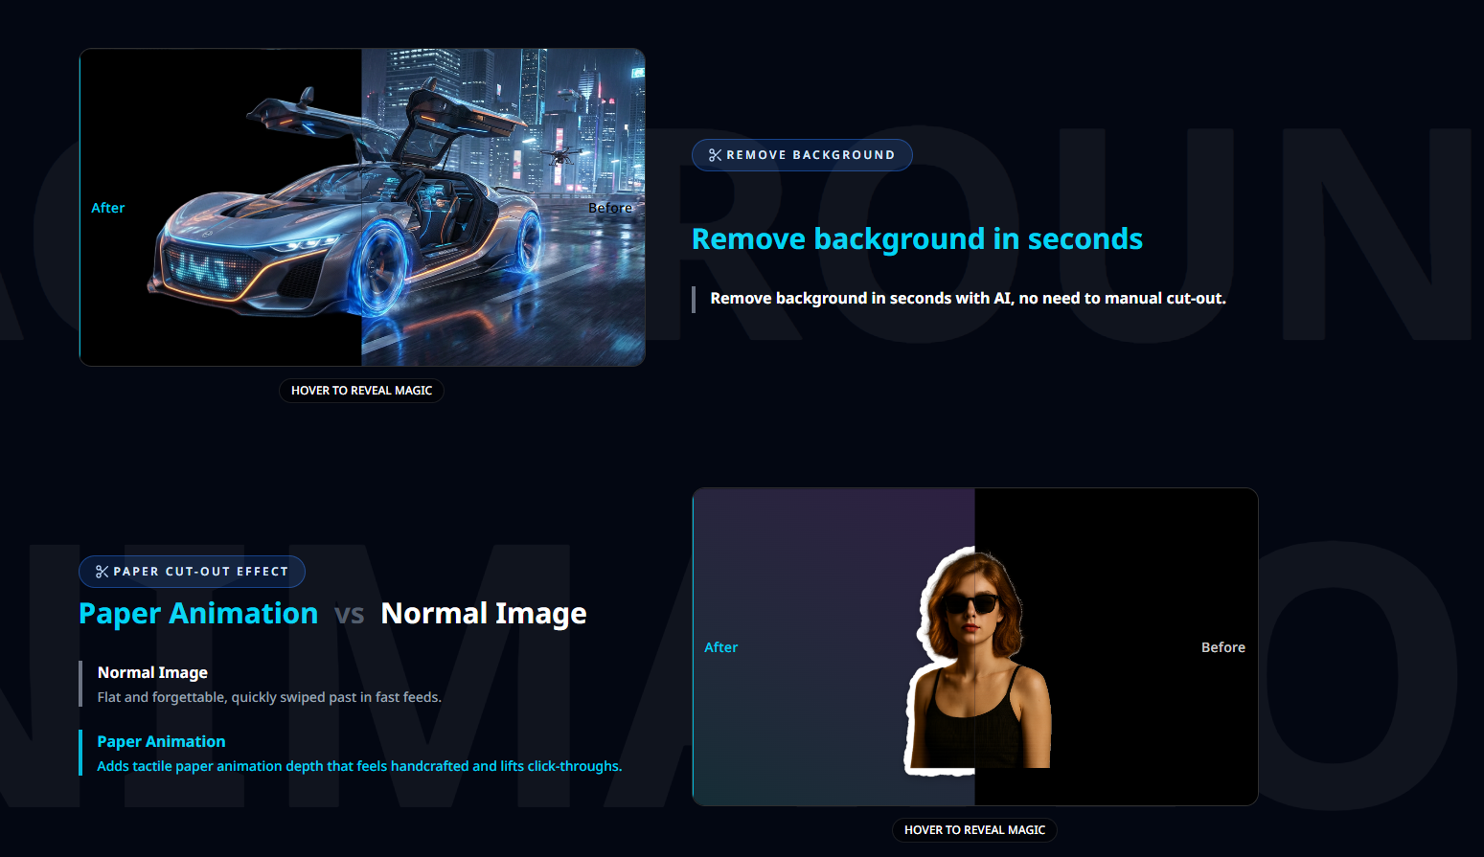Select the Paper Animation section heading

[161, 741]
